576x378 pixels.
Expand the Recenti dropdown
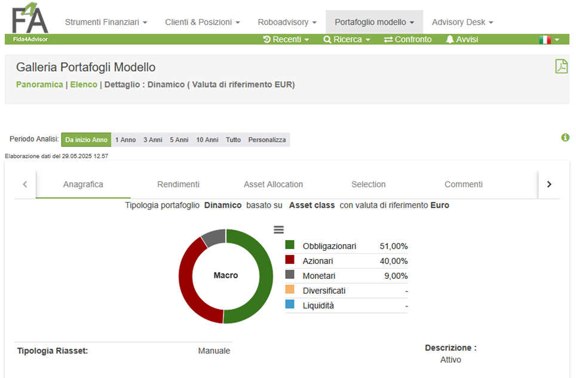[286, 39]
